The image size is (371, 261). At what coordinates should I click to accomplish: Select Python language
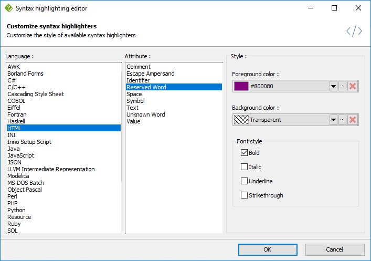pos(64,210)
